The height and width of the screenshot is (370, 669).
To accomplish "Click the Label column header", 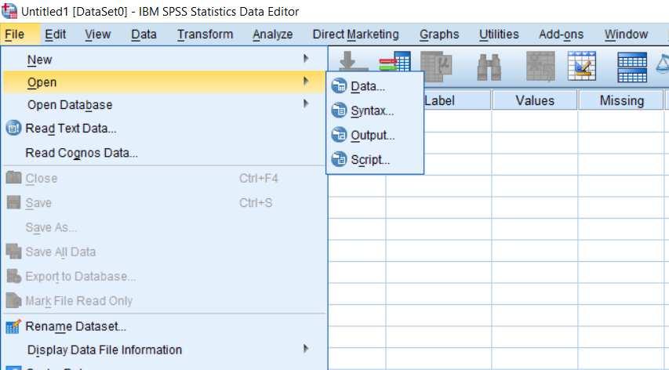I will pos(456,100).
